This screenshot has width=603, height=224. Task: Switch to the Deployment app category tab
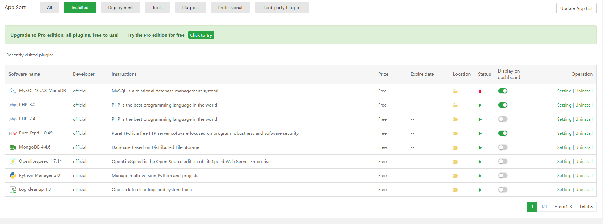click(x=120, y=7)
